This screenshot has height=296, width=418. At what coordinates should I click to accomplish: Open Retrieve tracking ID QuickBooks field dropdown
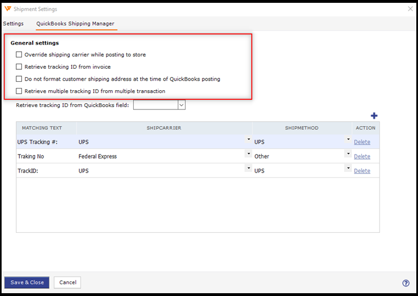pos(181,105)
